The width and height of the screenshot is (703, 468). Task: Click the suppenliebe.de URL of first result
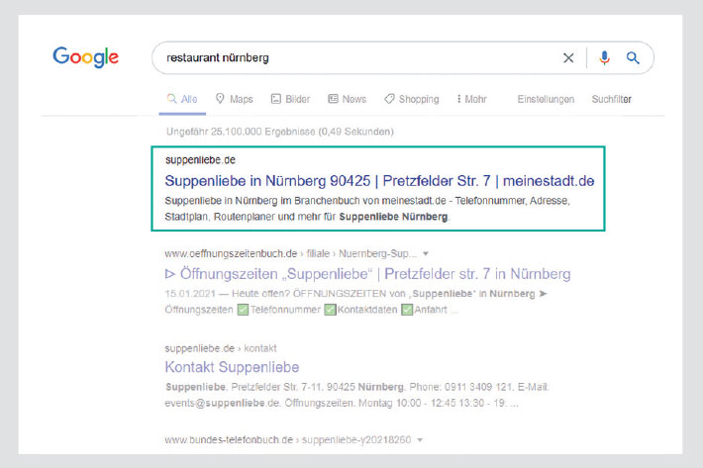pos(200,160)
